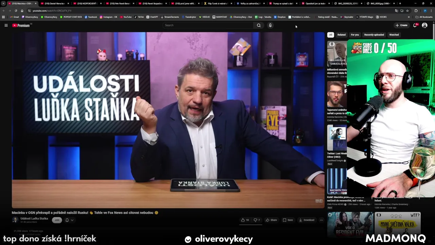This screenshot has height=245, width=435.
Task: Start voice search with the microphone icon
Action: [x=270, y=25]
